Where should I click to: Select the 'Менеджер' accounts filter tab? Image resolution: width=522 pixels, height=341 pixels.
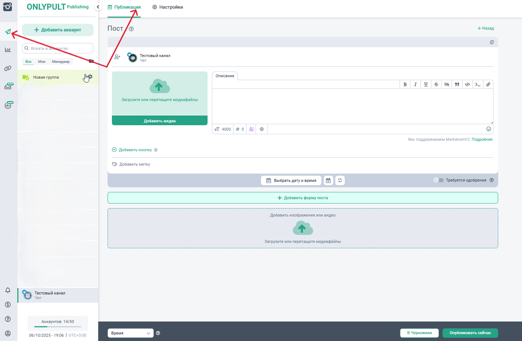coord(61,62)
